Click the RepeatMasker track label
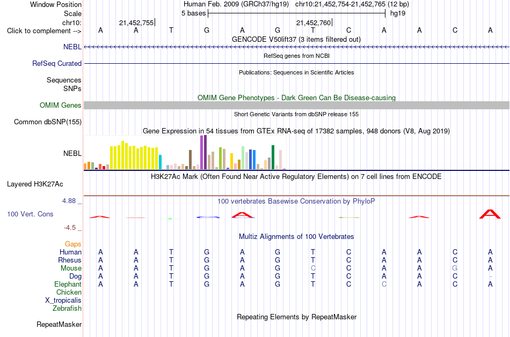The image size is (510, 337). pyautogui.click(x=59, y=324)
